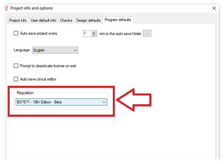Screen dimensions: 224x164
Task: Click the auto save minutes number field
Action: [88, 34]
